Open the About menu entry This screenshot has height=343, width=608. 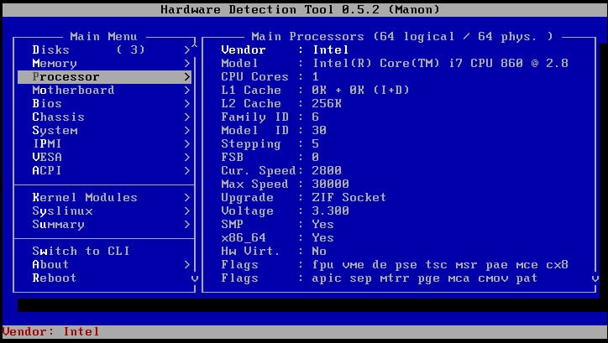point(104,264)
